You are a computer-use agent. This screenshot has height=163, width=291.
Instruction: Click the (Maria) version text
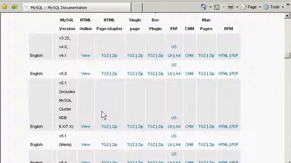(x=65, y=144)
